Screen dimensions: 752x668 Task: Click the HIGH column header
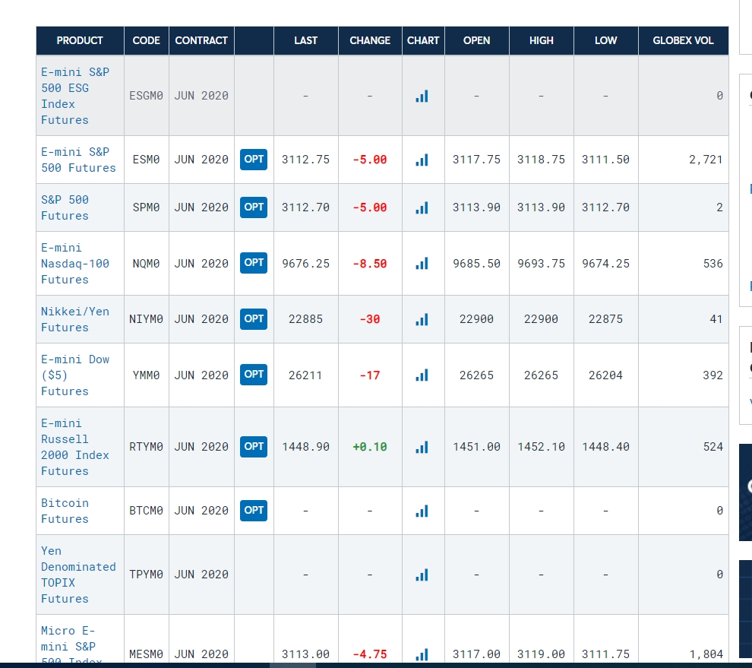click(542, 41)
